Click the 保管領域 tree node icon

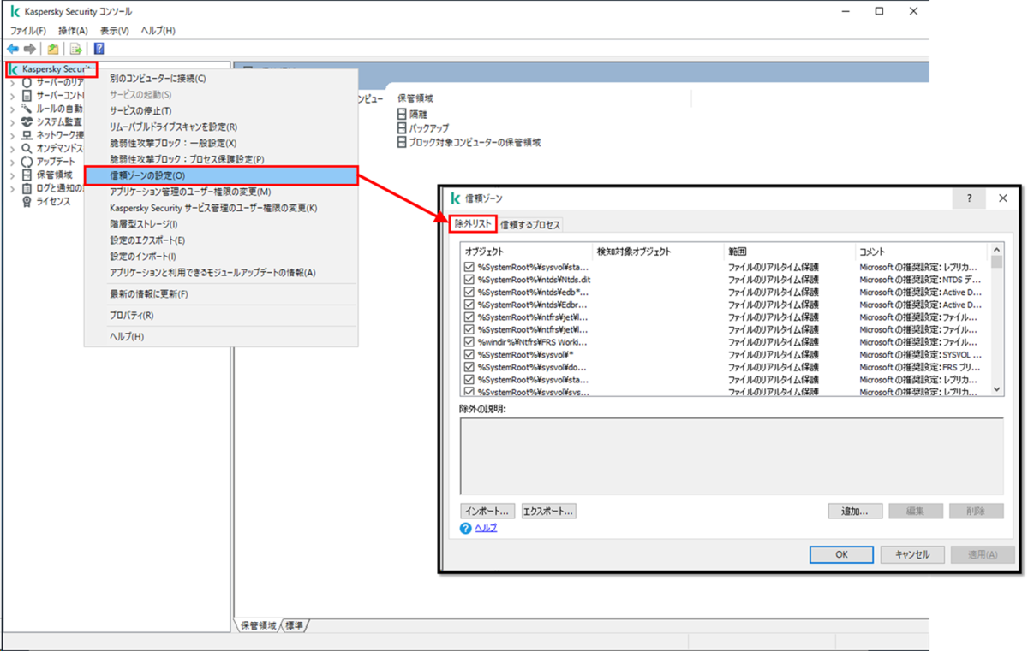(x=27, y=175)
